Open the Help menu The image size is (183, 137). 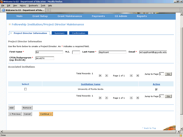point(50,6)
